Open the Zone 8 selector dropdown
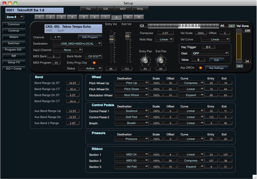Image resolution: width=257 pixels, height=179 pixels. tap(14, 17)
